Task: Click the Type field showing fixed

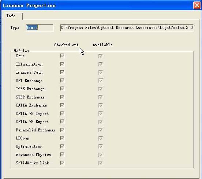Action: click(x=40, y=28)
